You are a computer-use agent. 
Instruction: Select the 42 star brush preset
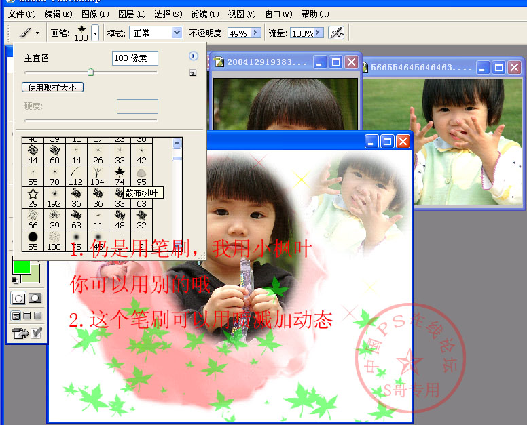(x=141, y=155)
